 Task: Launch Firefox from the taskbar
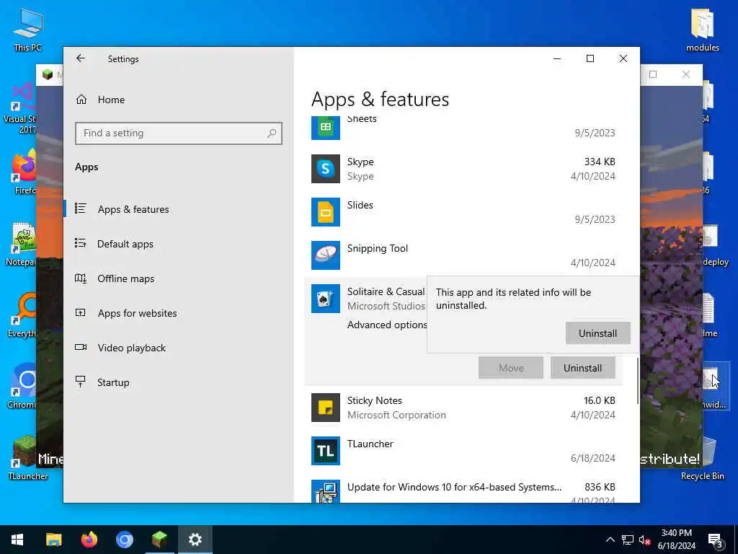coord(89,540)
